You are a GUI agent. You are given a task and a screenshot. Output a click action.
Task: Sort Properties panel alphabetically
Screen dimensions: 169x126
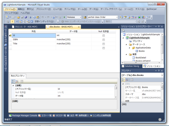(127, 80)
